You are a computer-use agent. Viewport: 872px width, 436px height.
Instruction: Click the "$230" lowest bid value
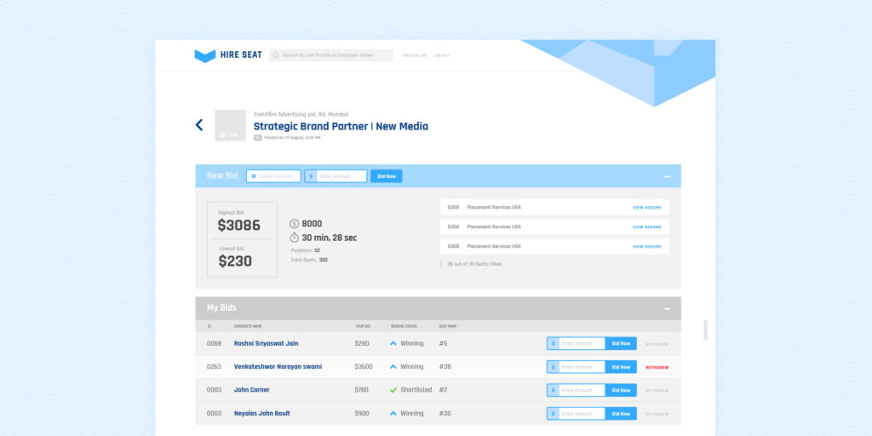[235, 261]
